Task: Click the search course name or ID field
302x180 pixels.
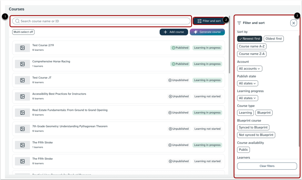Action: [x=101, y=21]
